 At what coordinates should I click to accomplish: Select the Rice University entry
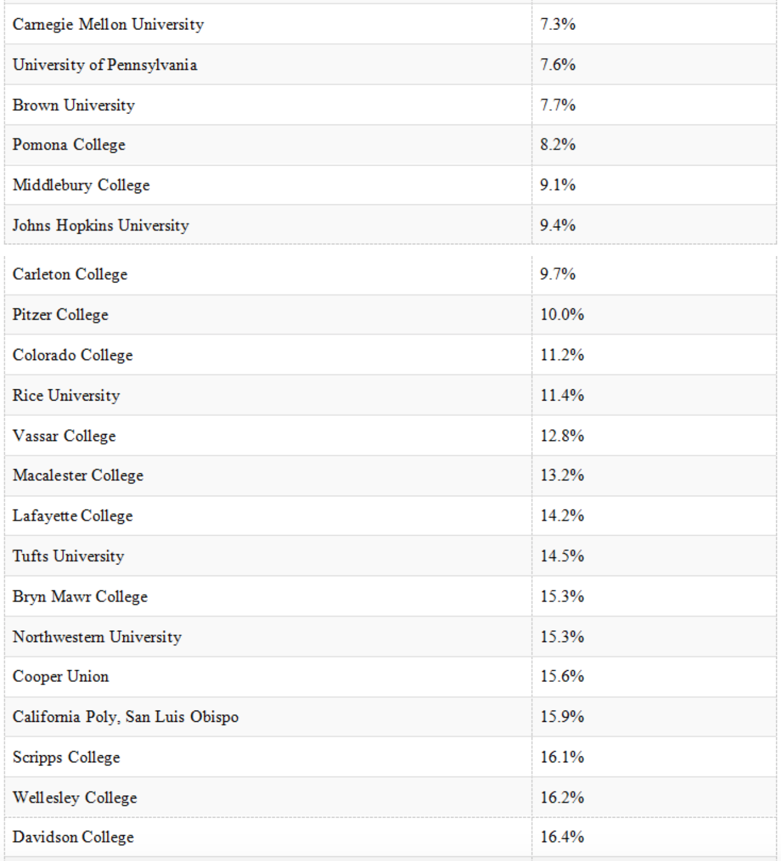point(66,396)
